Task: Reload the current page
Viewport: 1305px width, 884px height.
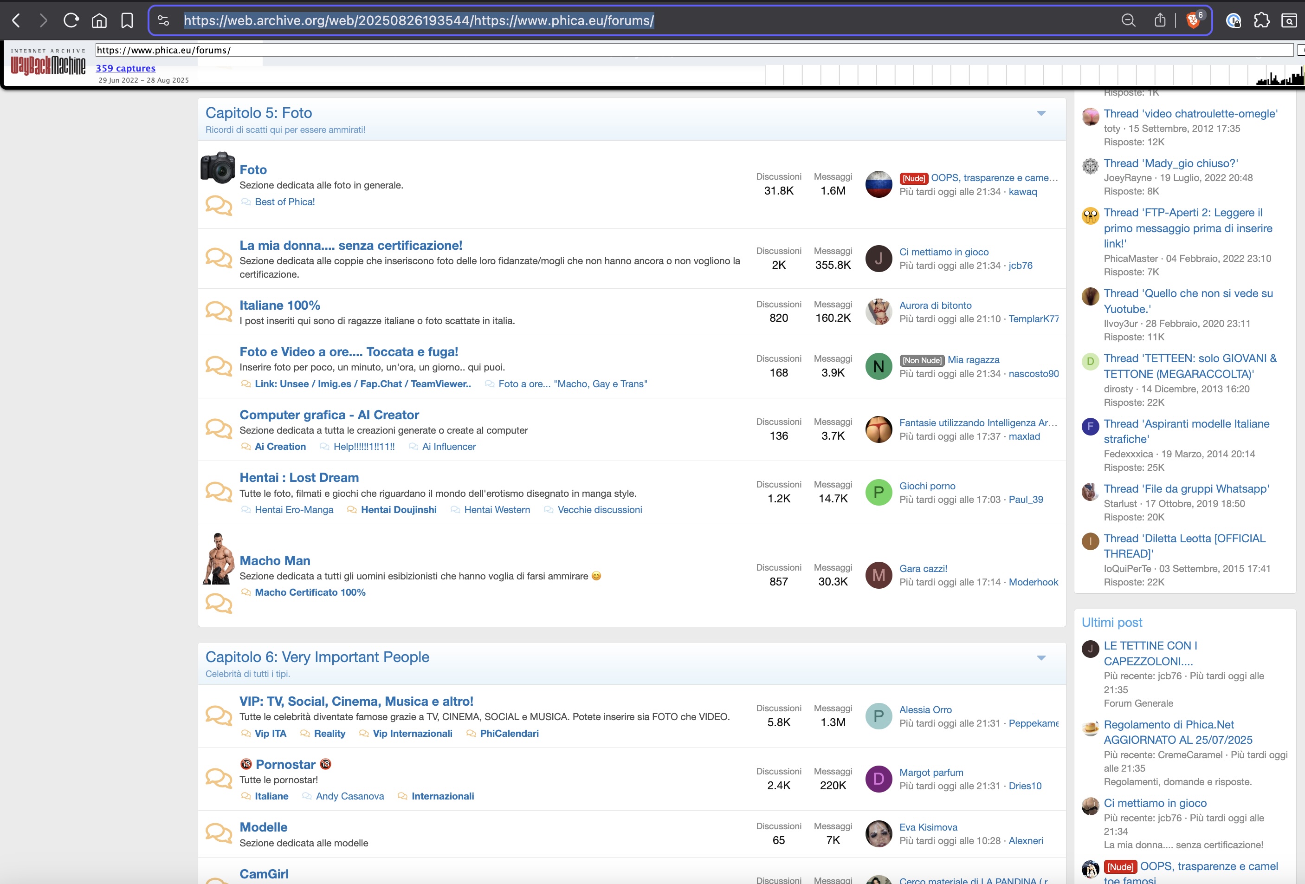Action: tap(71, 21)
